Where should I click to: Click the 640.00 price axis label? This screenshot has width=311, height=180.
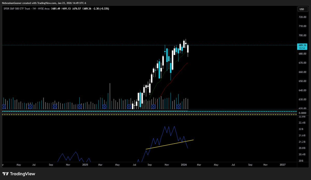click(302, 90)
